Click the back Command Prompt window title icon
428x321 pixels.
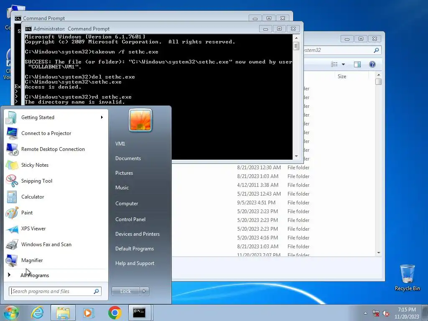(x=18, y=18)
